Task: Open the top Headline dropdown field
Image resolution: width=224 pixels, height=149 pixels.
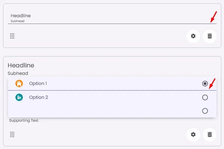Action: coord(112,18)
